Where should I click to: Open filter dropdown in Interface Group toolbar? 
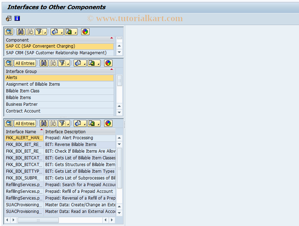pyautogui.click(x=68, y=63)
